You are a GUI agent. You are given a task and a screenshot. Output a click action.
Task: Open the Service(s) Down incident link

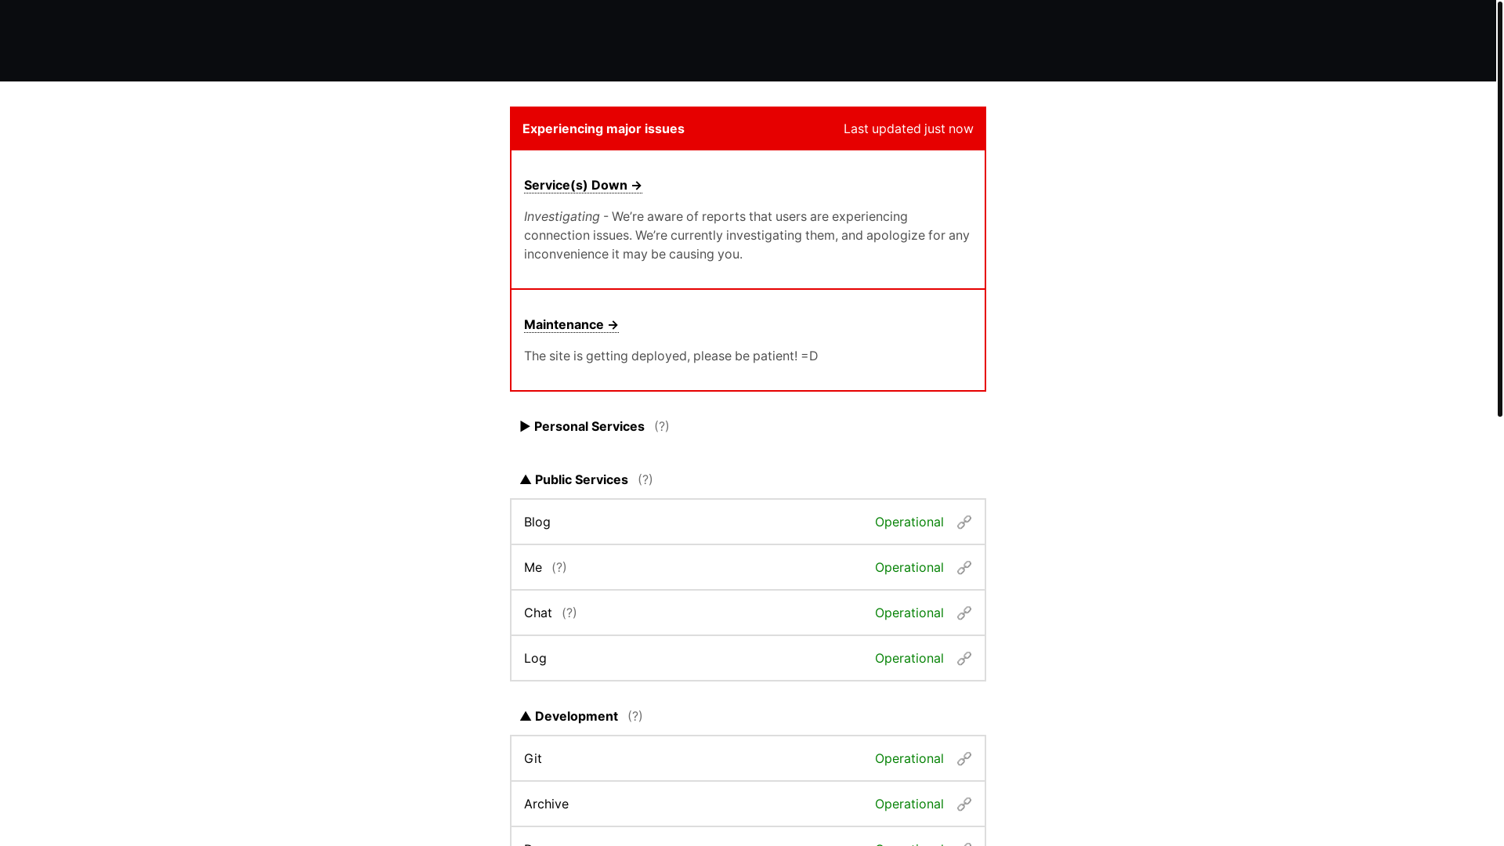pyautogui.click(x=583, y=185)
